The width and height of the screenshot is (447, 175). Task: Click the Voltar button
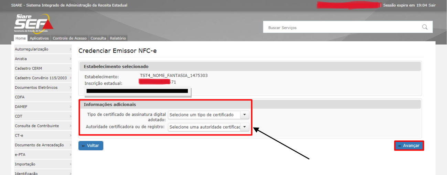[x=91, y=146]
